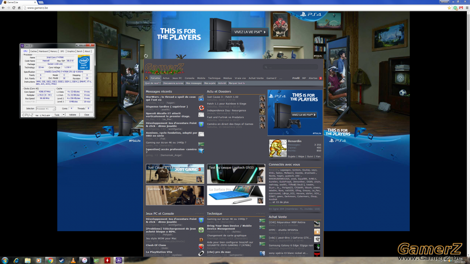Open Patch 1.1 pour Rainbow 6 Siege
Viewport: 470px width, 264px height.
226,104
